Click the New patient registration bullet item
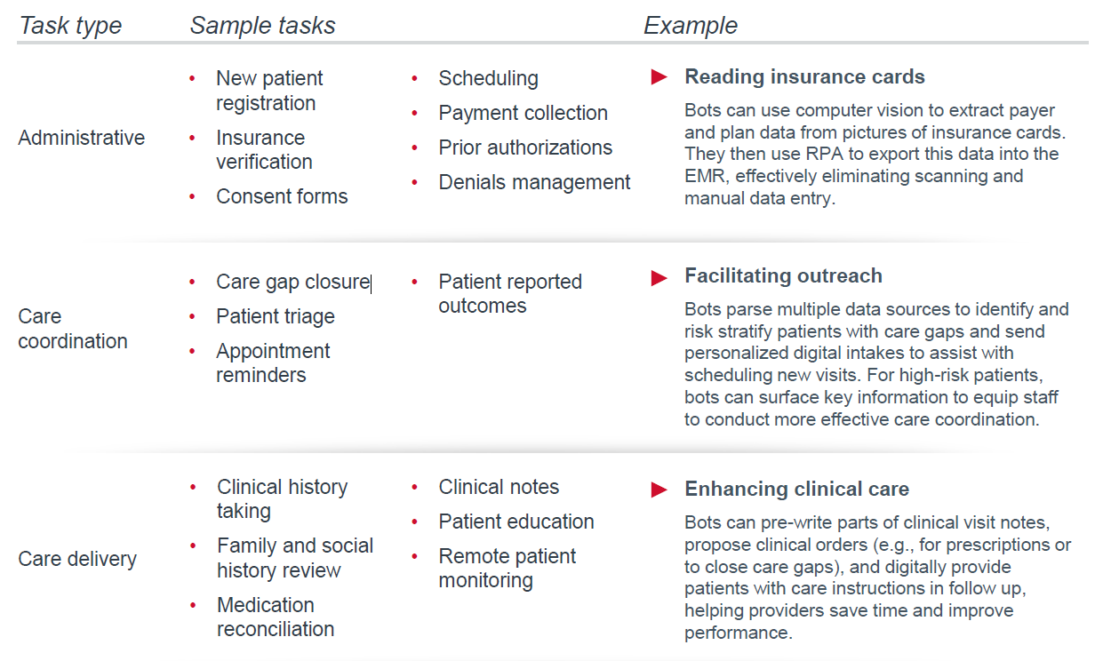Screen dimensions: 1111x661 coord(269,91)
